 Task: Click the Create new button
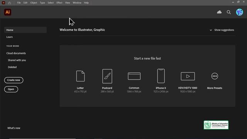click(14, 80)
